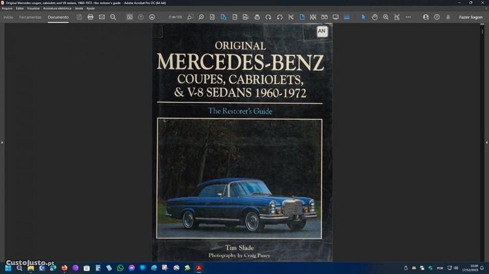Click the print icon in toolbar
Viewport: 489px width, 274px height.
coord(91,17)
